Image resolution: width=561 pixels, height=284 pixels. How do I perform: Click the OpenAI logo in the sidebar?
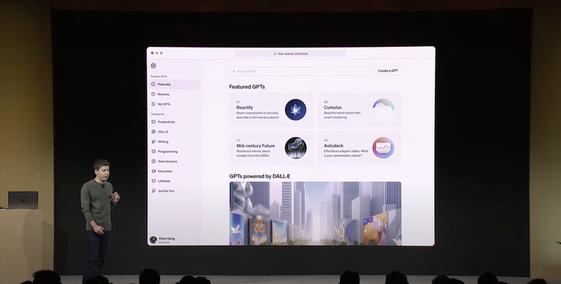tap(153, 66)
